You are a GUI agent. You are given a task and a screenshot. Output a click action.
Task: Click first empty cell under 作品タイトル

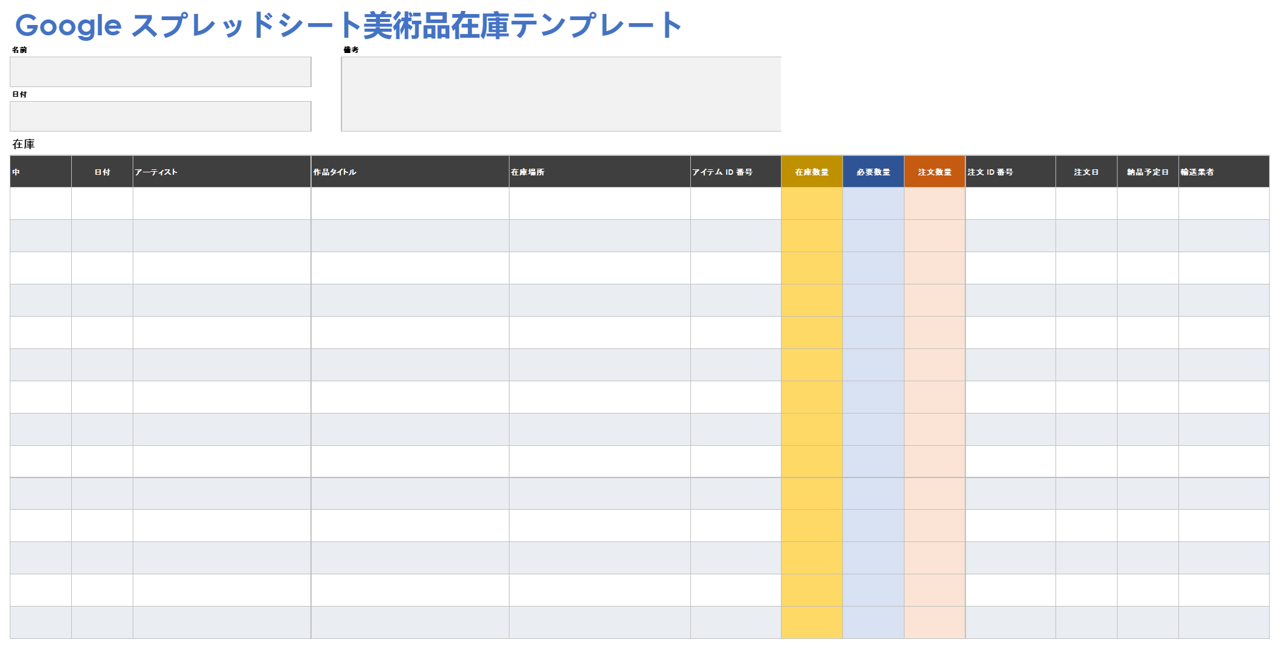[x=410, y=203]
